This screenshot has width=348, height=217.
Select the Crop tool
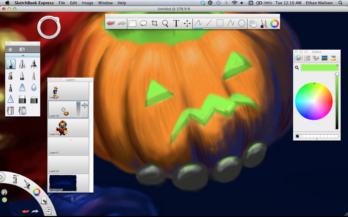(154, 23)
